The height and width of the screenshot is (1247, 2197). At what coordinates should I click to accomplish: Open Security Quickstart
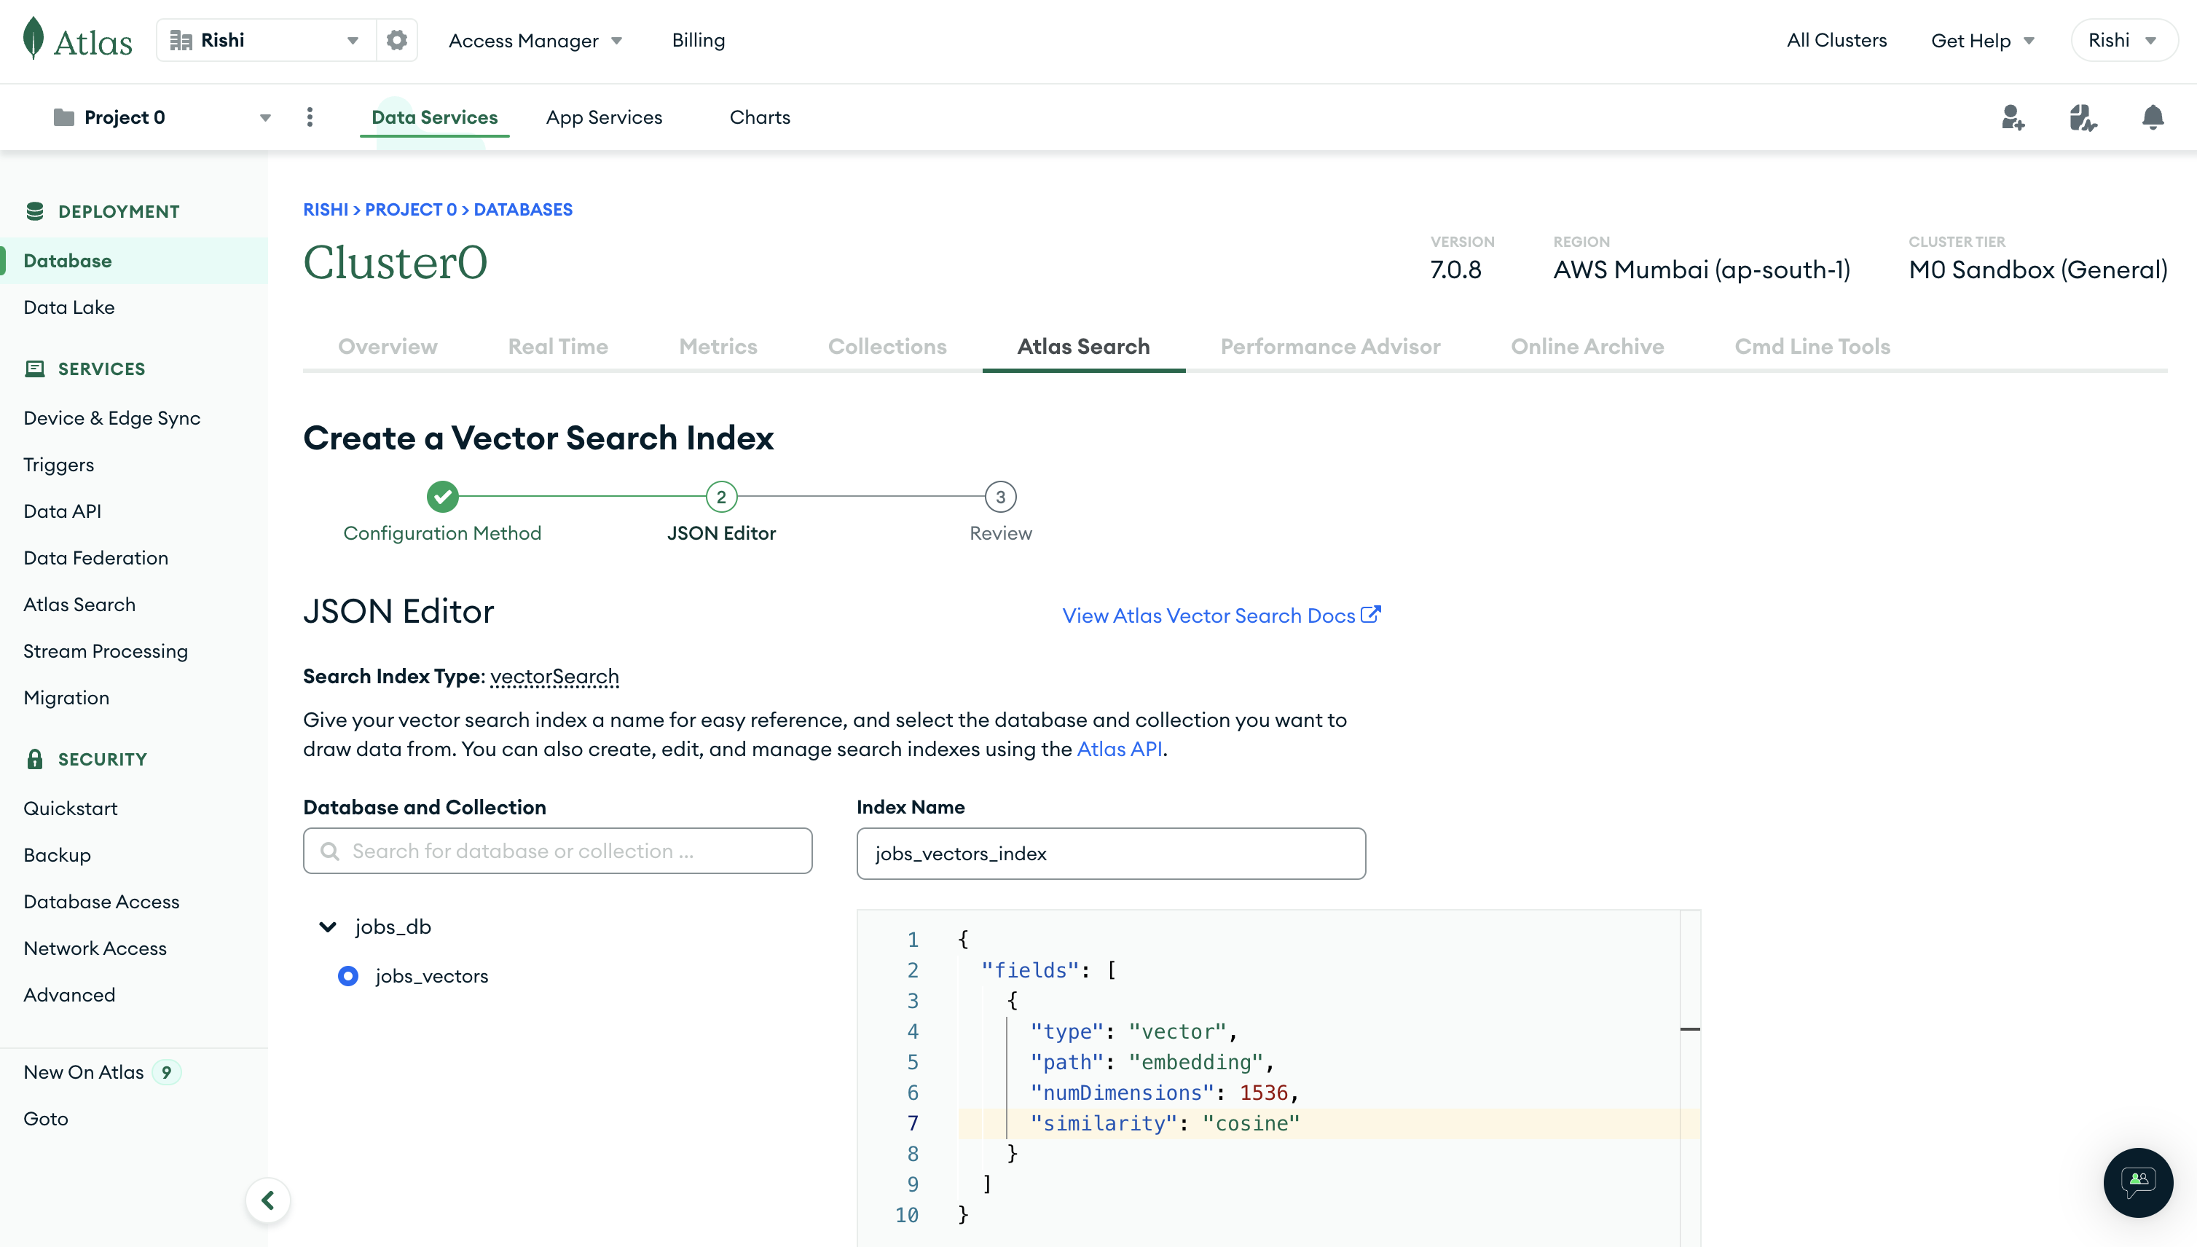pyautogui.click(x=70, y=809)
